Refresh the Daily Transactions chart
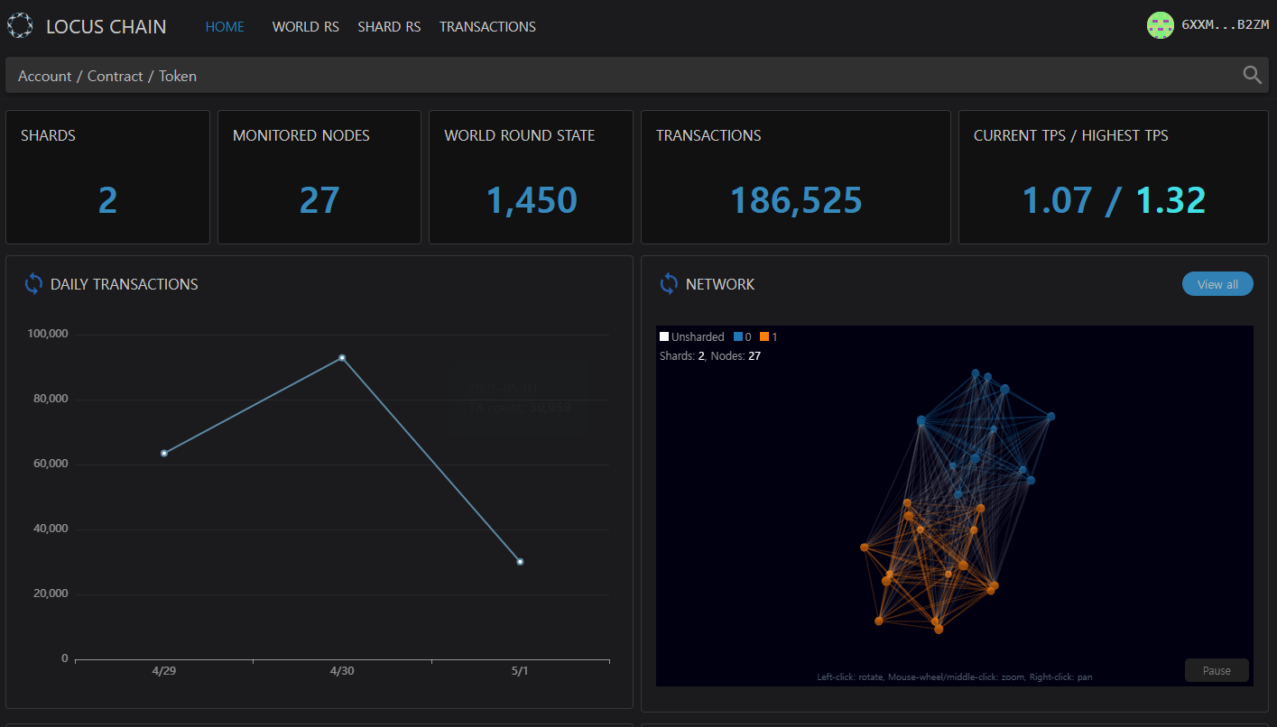 coord(33,284)
